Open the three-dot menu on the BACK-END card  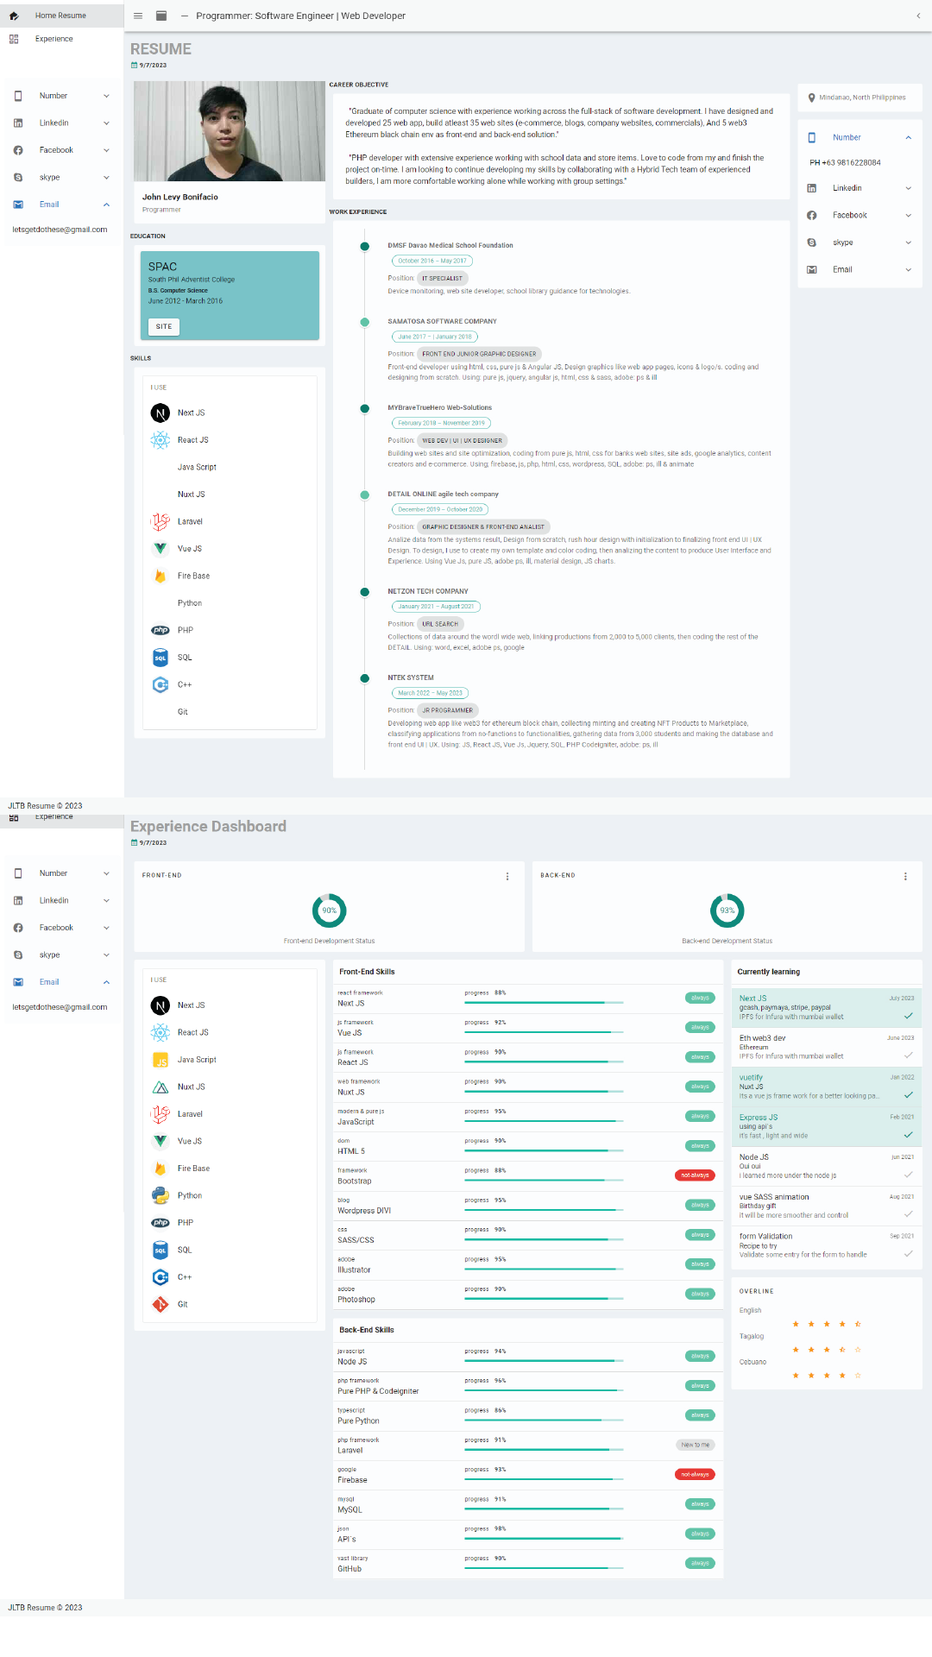[x=905, y=876]
